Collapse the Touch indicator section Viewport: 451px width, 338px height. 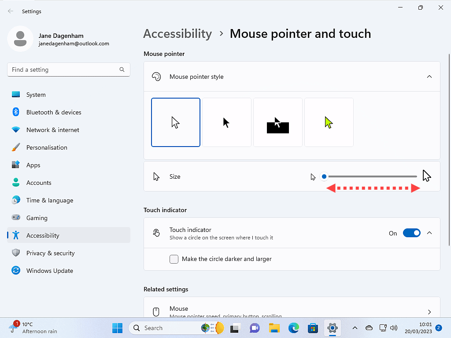(429, 233)
